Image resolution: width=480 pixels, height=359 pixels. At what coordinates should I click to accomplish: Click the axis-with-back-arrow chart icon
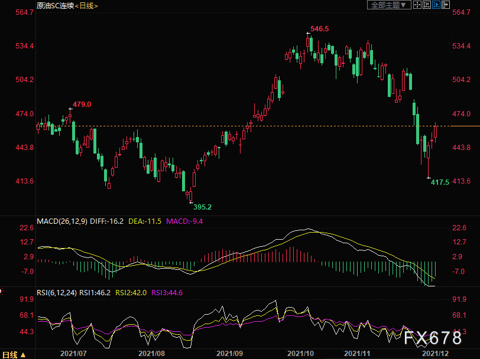tap(426, 5)
